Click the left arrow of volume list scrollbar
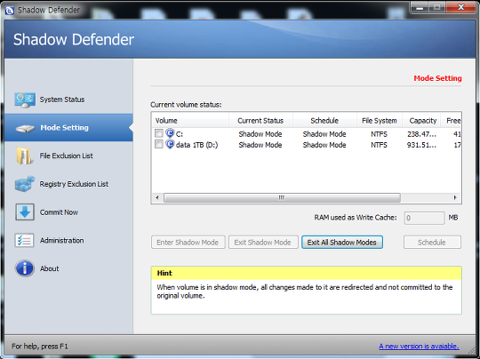 157,197
